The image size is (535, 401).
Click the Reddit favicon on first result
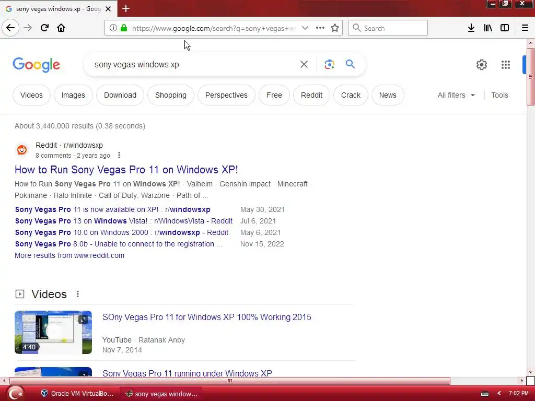point(22,150)
